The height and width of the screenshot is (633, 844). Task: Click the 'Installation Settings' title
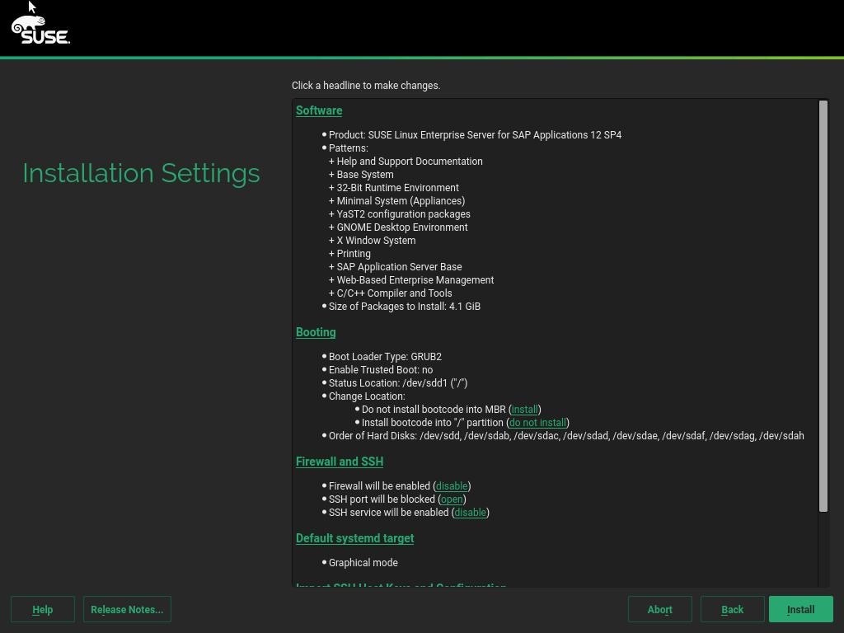point(141,173)
